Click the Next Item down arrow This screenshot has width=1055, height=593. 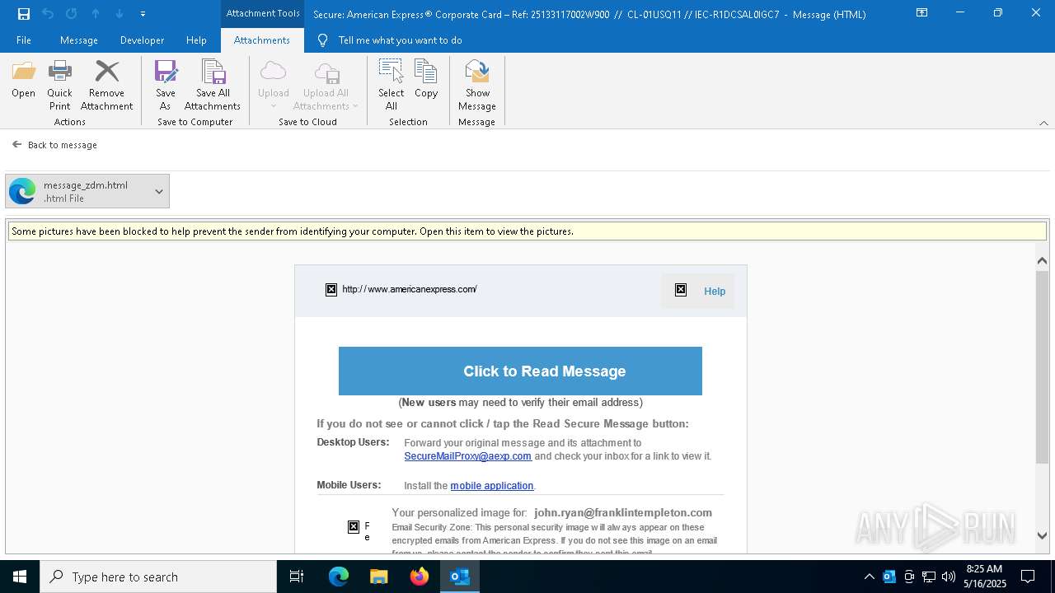pyautogui.click(x=120, y=13)
